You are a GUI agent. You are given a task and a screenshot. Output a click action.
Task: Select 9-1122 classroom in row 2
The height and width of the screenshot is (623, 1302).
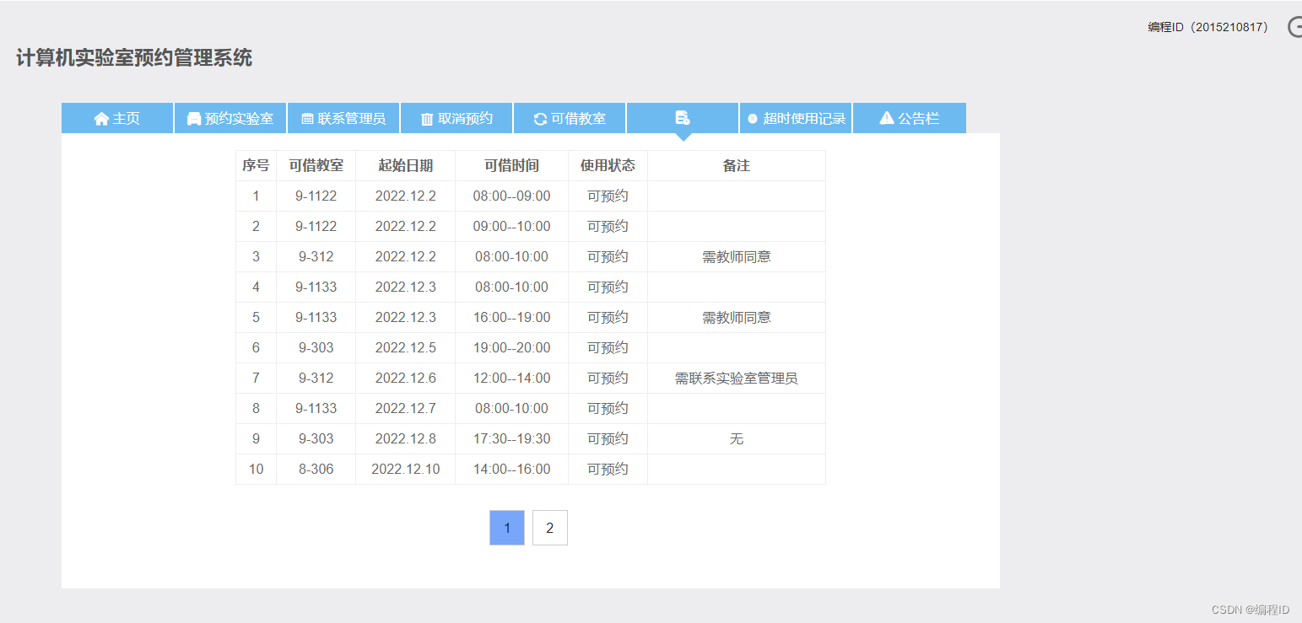(316, 227)
